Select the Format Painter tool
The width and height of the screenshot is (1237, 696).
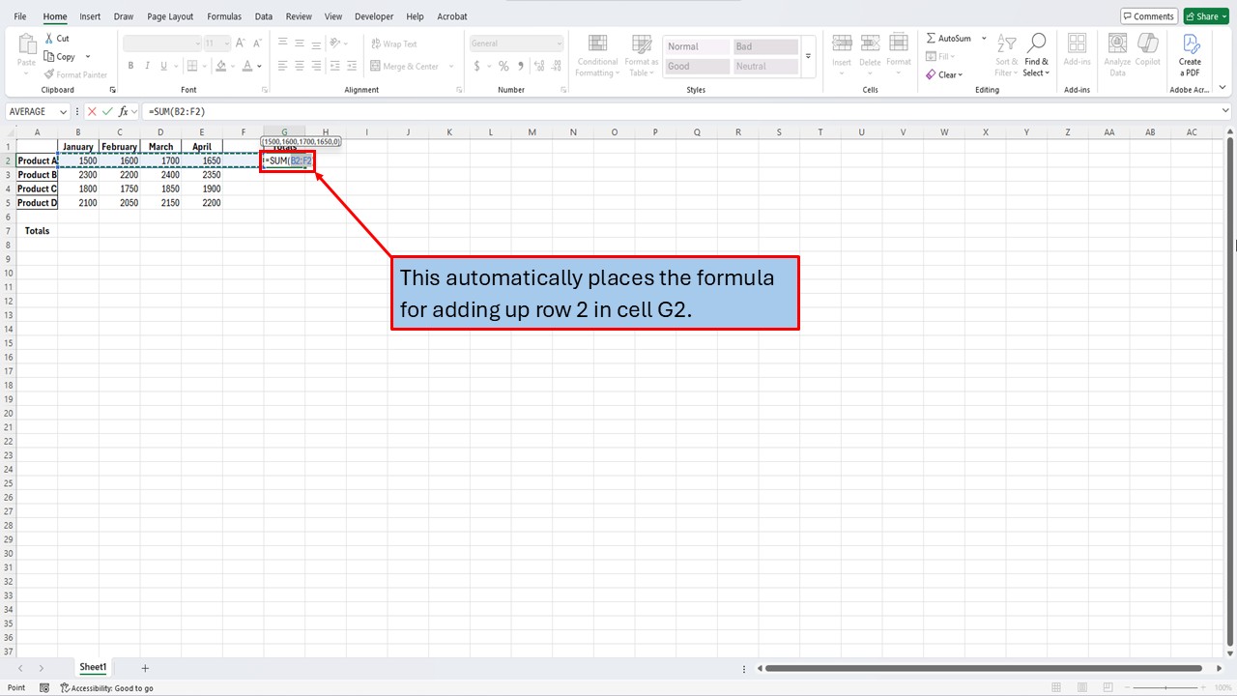pyautogui.click(x=74, y=74)
